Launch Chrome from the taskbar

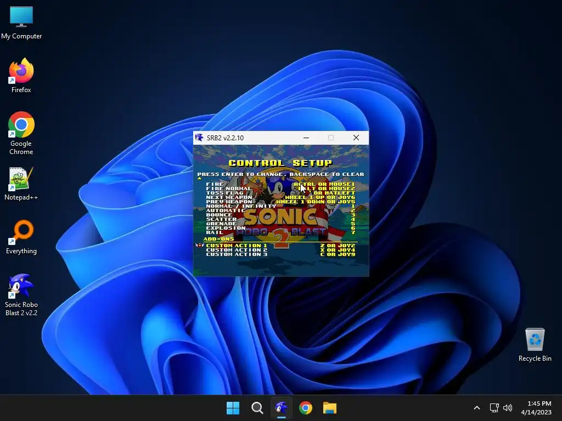click(x=305, y=408)
